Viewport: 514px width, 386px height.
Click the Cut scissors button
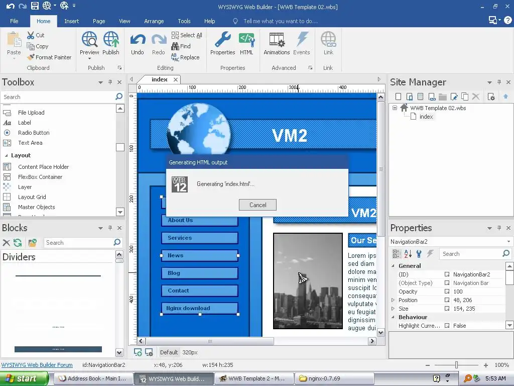coord(36,35)
